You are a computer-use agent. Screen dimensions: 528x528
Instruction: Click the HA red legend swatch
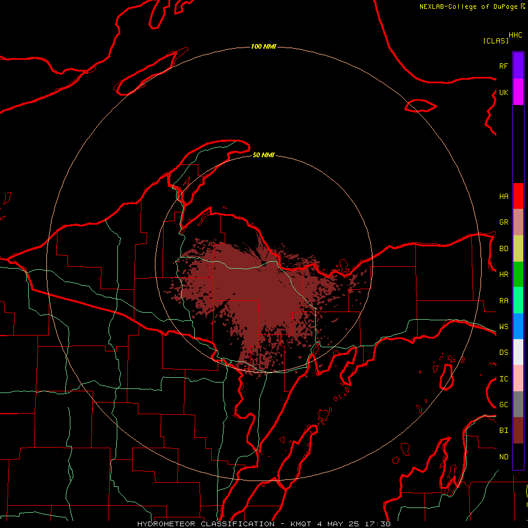tap(518, 196)
